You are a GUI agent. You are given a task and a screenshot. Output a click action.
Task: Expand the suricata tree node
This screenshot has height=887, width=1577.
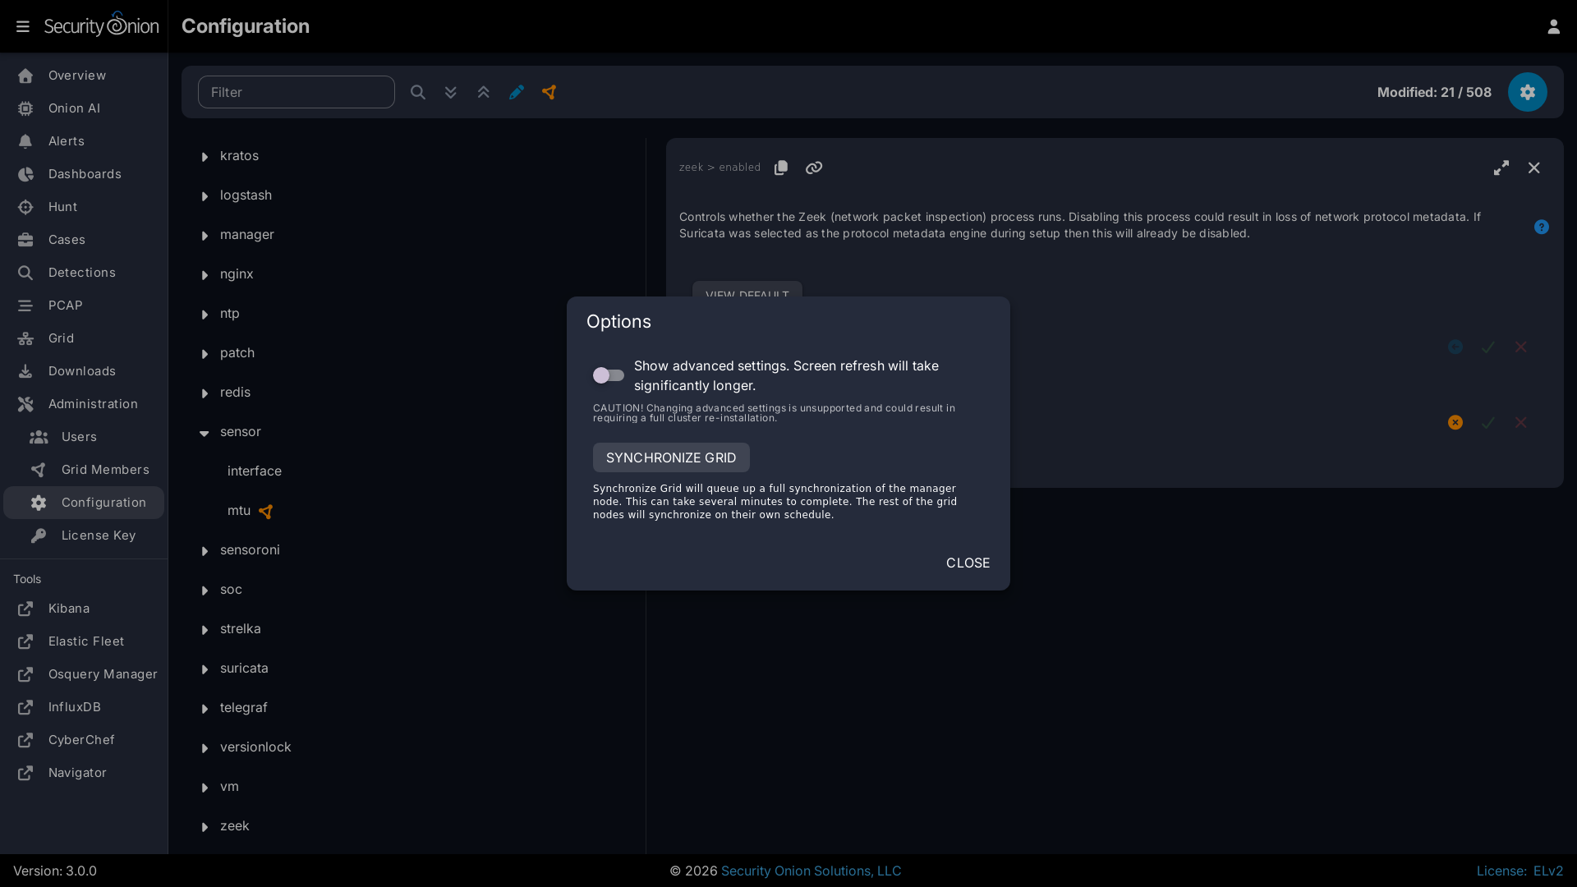click(x=205, y=669)
